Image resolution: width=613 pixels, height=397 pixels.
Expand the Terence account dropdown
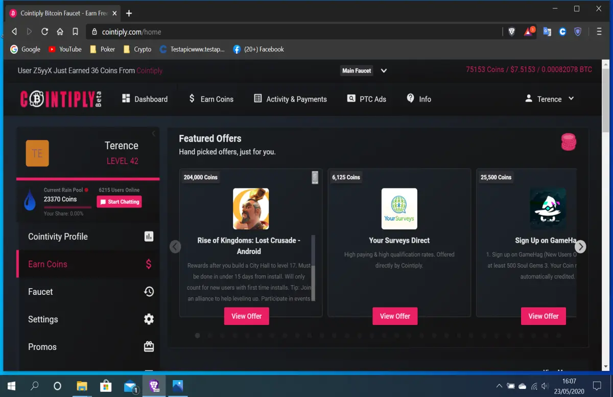(x=550, y=99)
